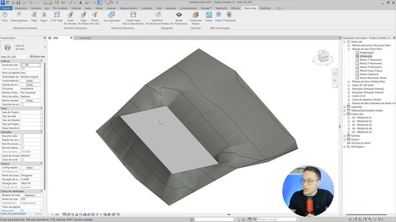Click Talude Por Plataformas tool

point(179,18)
